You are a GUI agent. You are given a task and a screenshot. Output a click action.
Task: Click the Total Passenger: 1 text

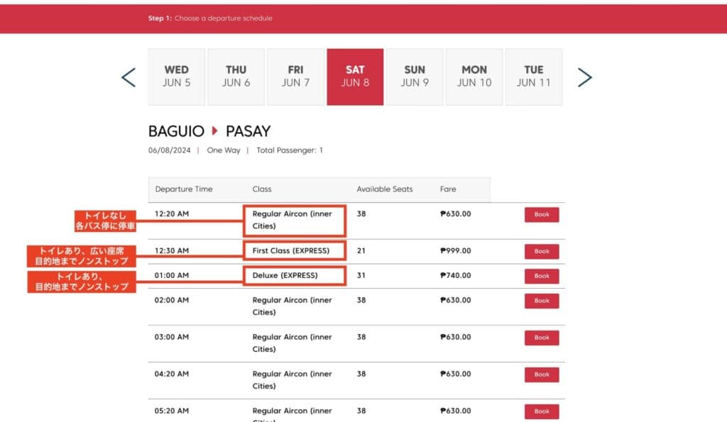(290, 150)
